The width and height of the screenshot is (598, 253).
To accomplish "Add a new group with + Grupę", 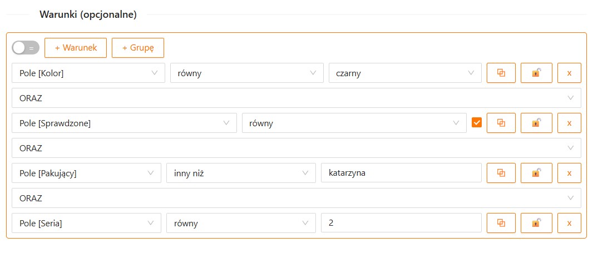I will (137, 48).
